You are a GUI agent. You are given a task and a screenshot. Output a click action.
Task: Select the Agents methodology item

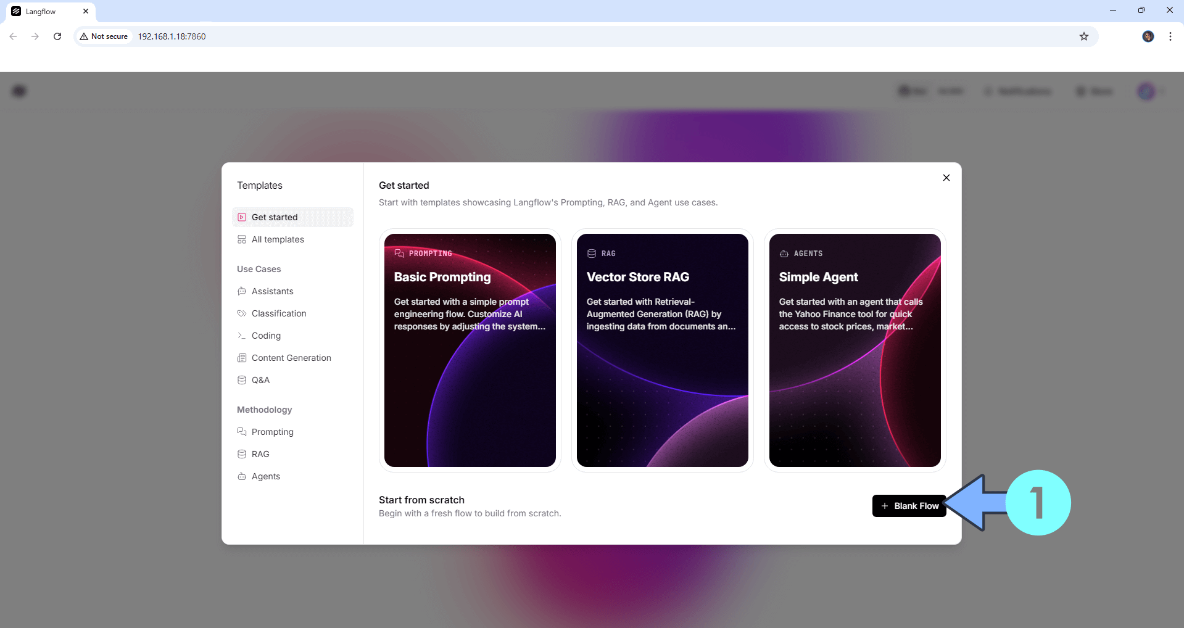292,476
